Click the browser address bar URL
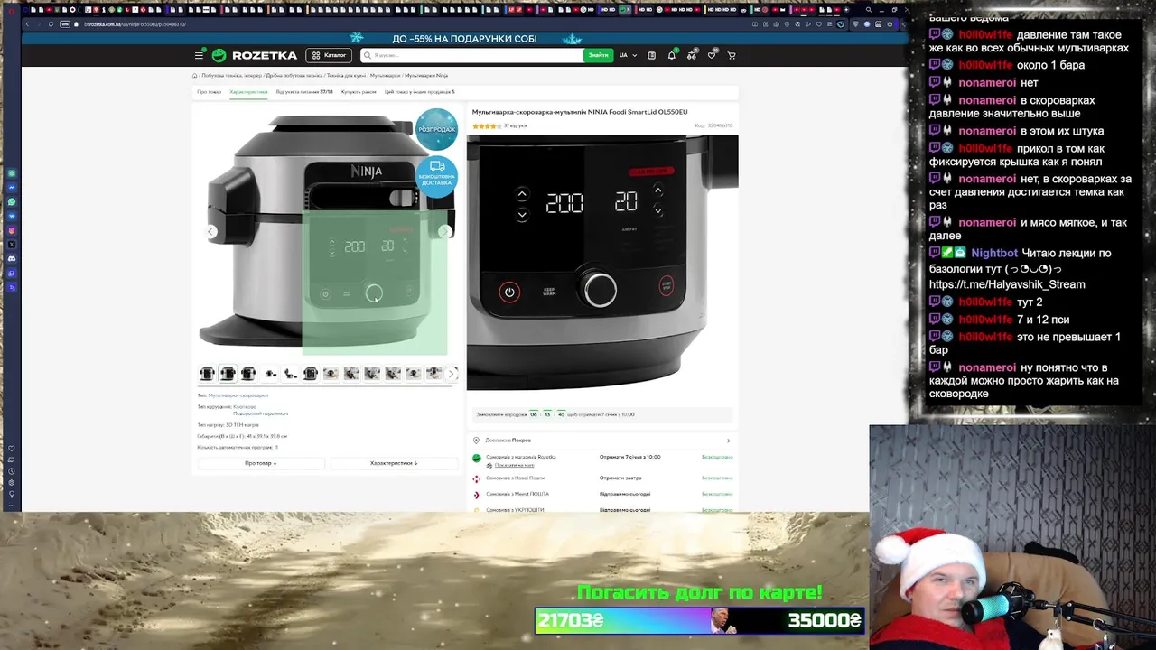 [x=135, y=24]
